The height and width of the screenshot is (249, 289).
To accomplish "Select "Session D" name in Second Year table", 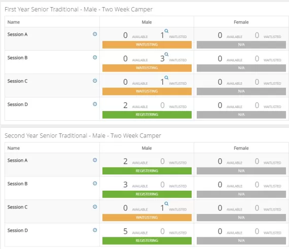I will click(x=18, y=230).
